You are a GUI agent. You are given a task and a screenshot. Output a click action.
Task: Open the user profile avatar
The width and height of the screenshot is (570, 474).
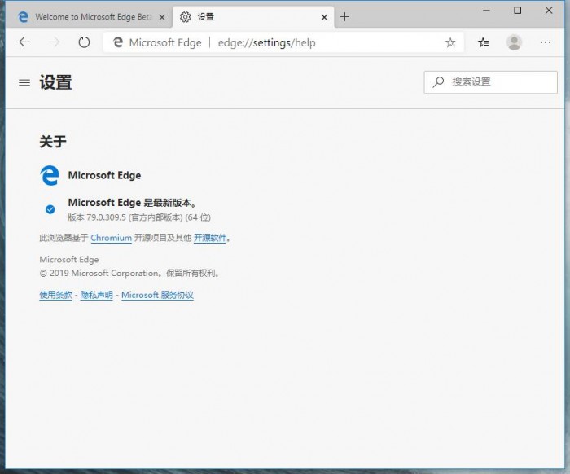[514, 42]
